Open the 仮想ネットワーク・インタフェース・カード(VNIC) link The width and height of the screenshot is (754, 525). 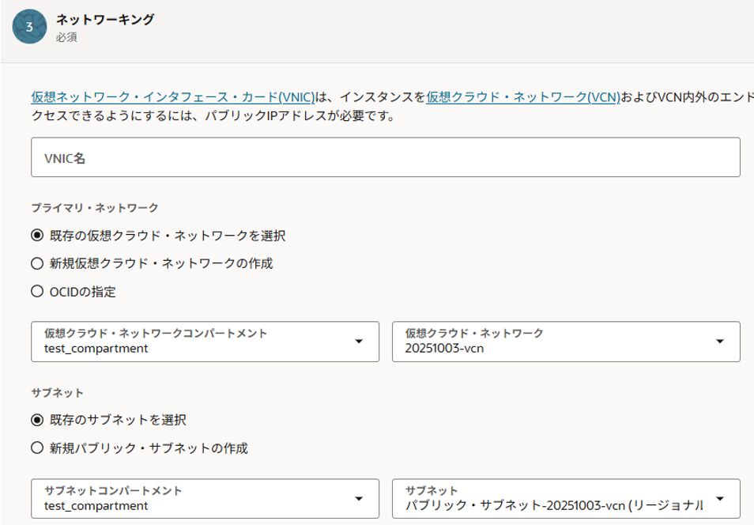172,97
